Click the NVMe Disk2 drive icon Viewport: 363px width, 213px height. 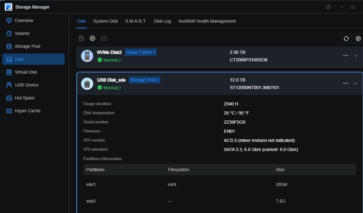pyautogui.click(x=87, y=56)
